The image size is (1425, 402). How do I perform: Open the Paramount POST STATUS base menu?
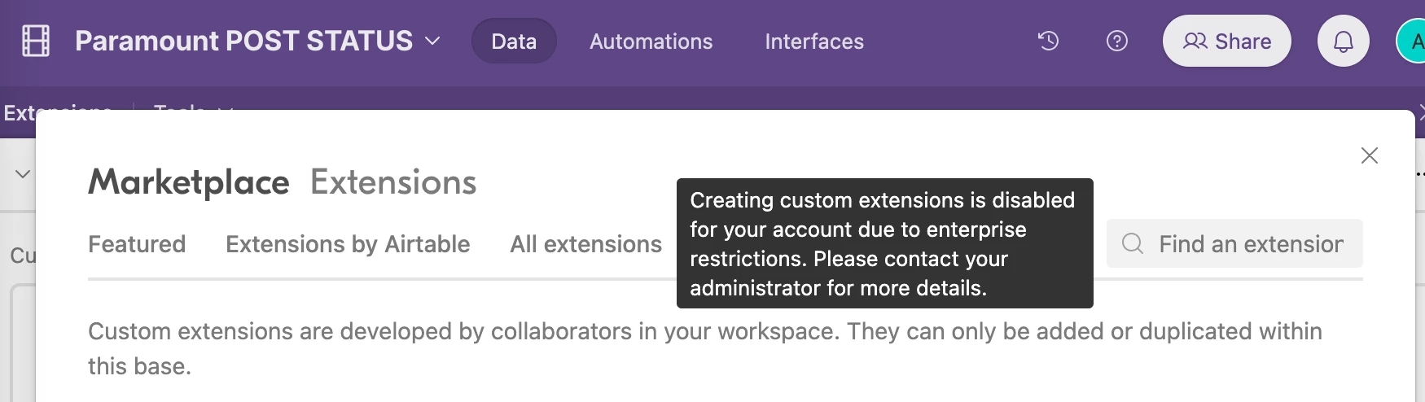point(257,41)
